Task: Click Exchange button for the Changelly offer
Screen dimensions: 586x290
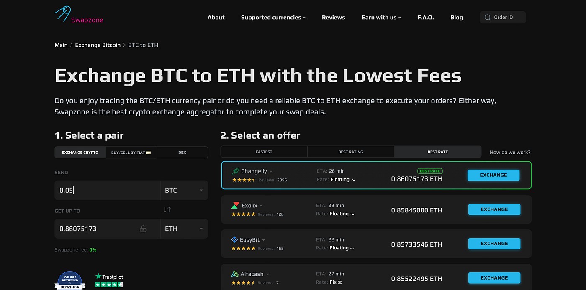Action: pos(493,175)
